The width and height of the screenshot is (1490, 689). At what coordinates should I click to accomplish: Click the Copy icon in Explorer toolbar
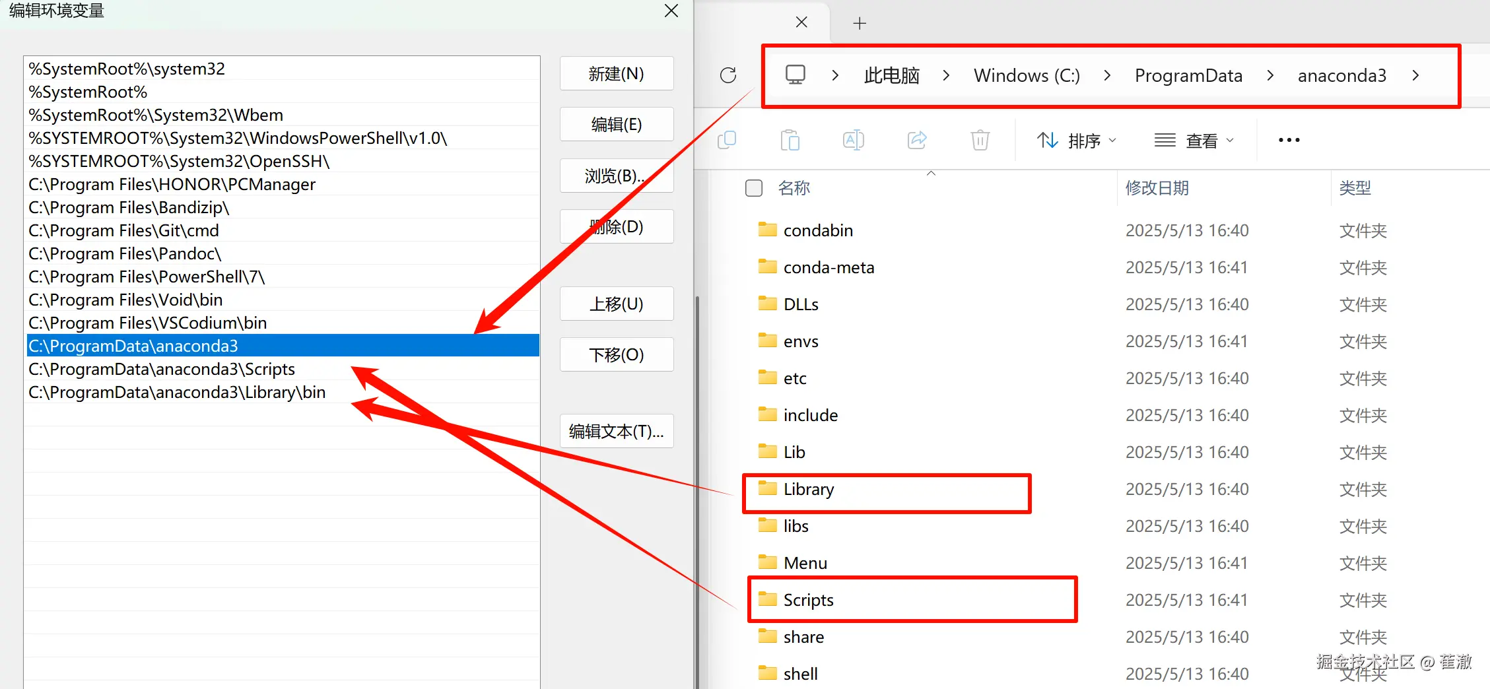(x=727, y=140)
